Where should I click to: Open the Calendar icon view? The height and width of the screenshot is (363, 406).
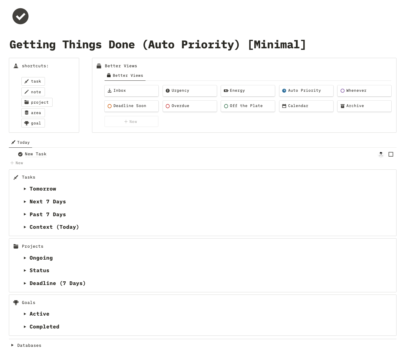click(284, 106)
